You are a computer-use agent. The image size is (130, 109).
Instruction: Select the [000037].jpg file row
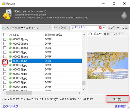pyautogui.click(x=42, y=74)
